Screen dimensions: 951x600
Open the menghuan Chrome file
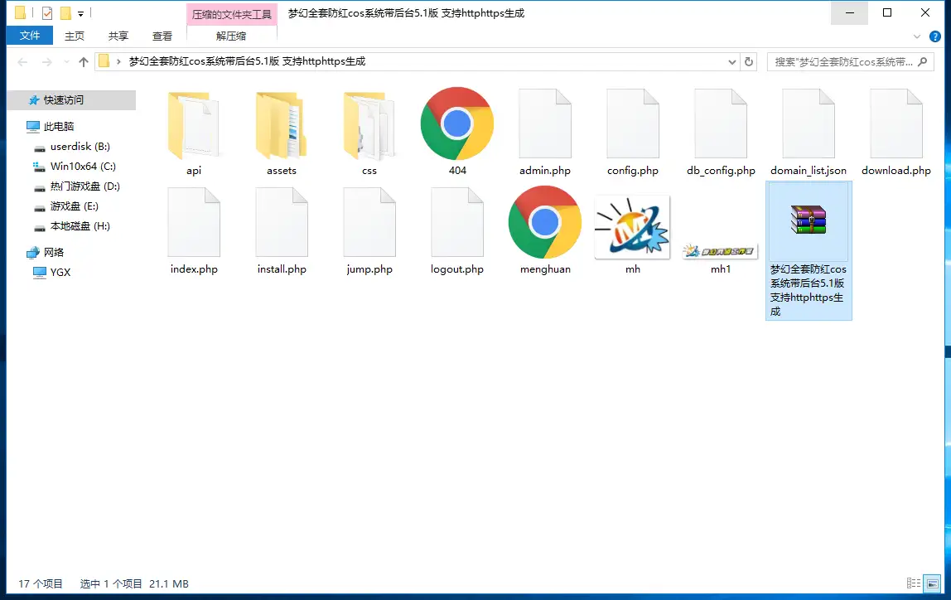tap(544, 222)
